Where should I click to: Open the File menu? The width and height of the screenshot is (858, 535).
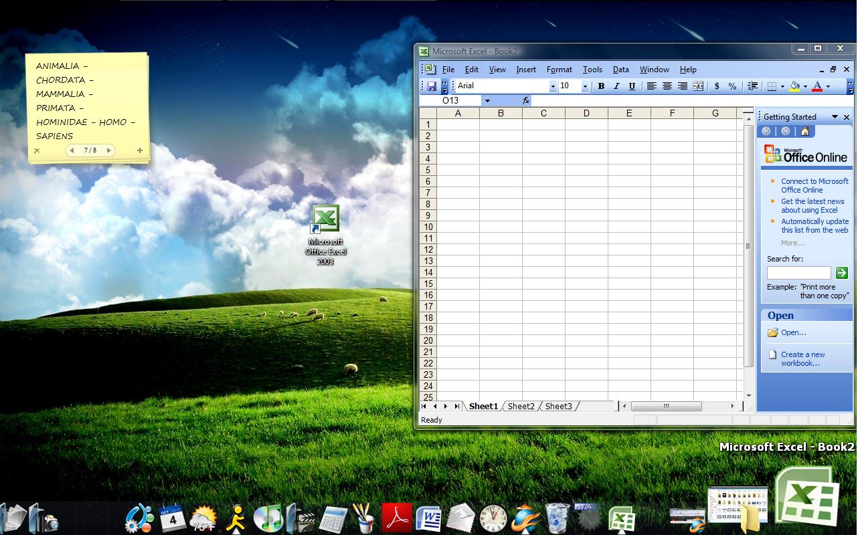click(448, 70)
